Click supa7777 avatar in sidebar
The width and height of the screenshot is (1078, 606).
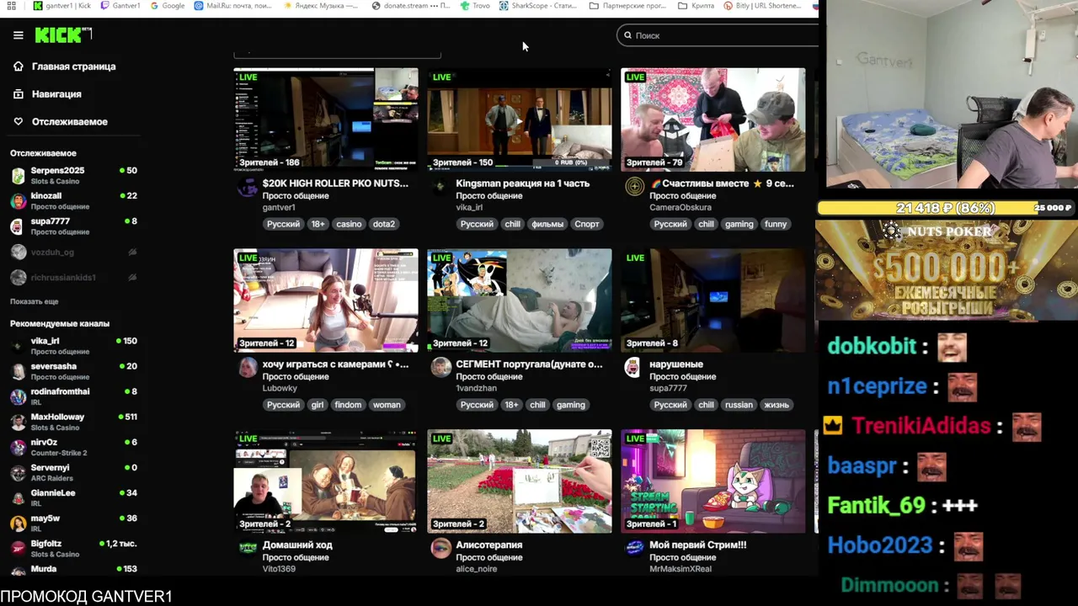(18, 226)
